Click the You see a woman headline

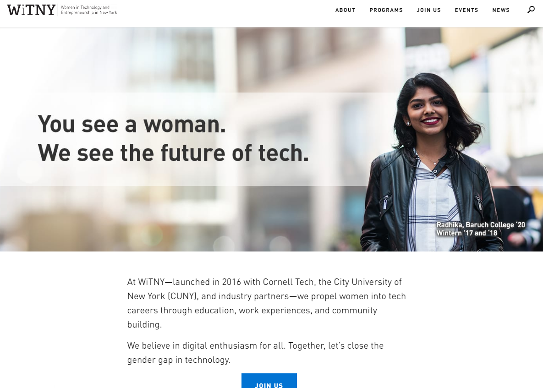132,124
